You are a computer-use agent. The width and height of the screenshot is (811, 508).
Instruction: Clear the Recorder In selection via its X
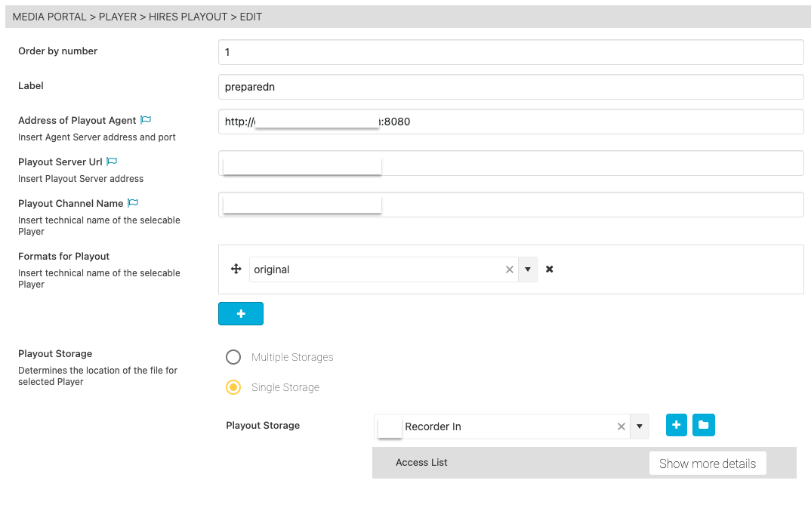tap(621, 426)
